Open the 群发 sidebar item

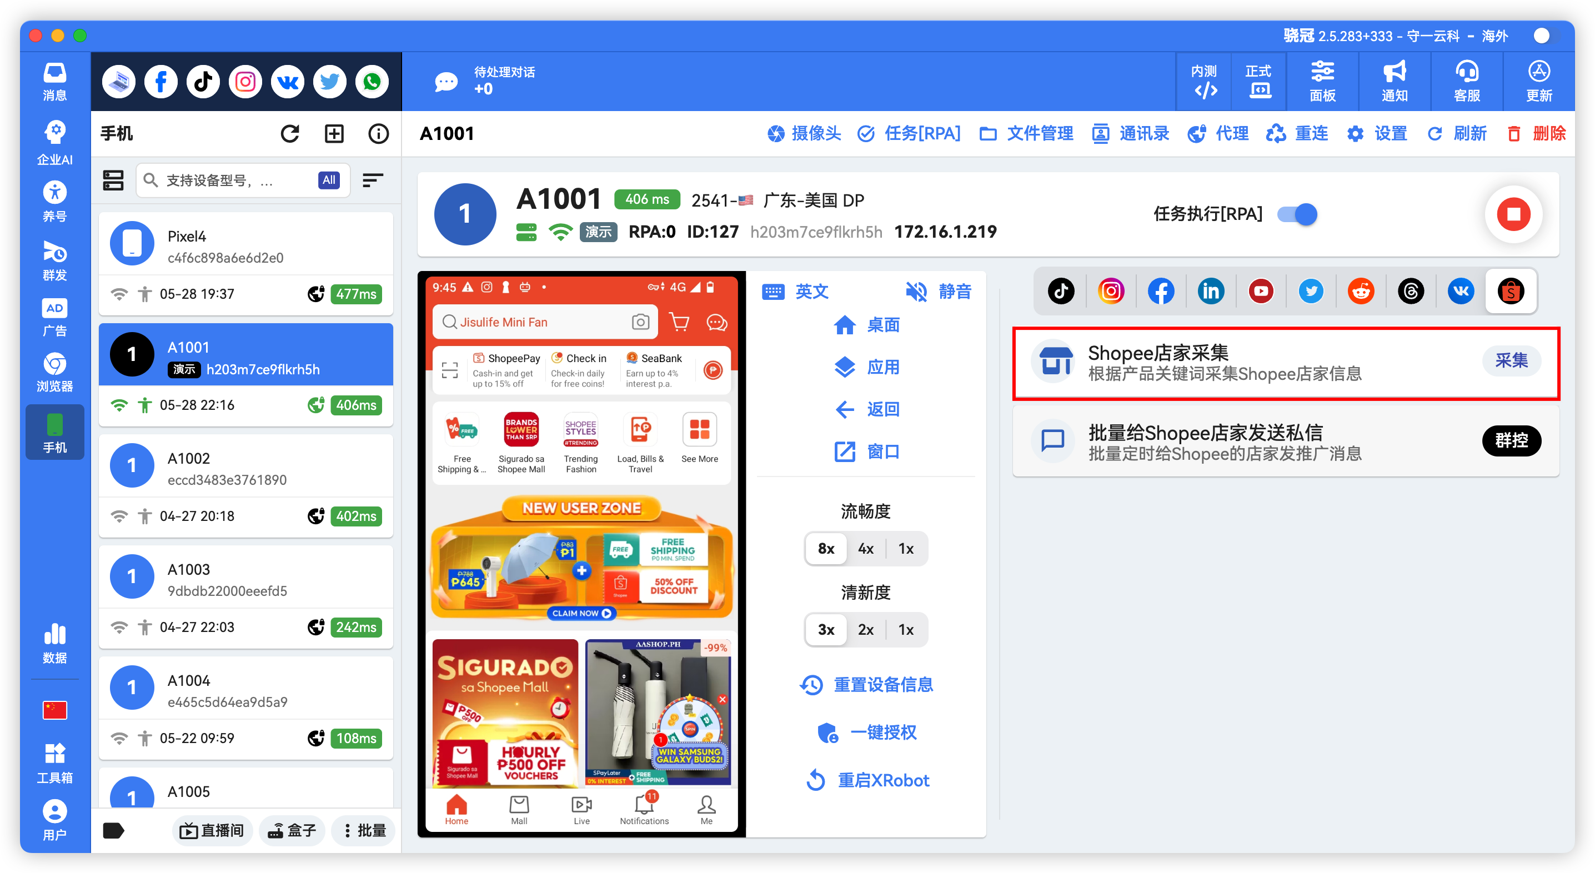[x=54, y=260]
